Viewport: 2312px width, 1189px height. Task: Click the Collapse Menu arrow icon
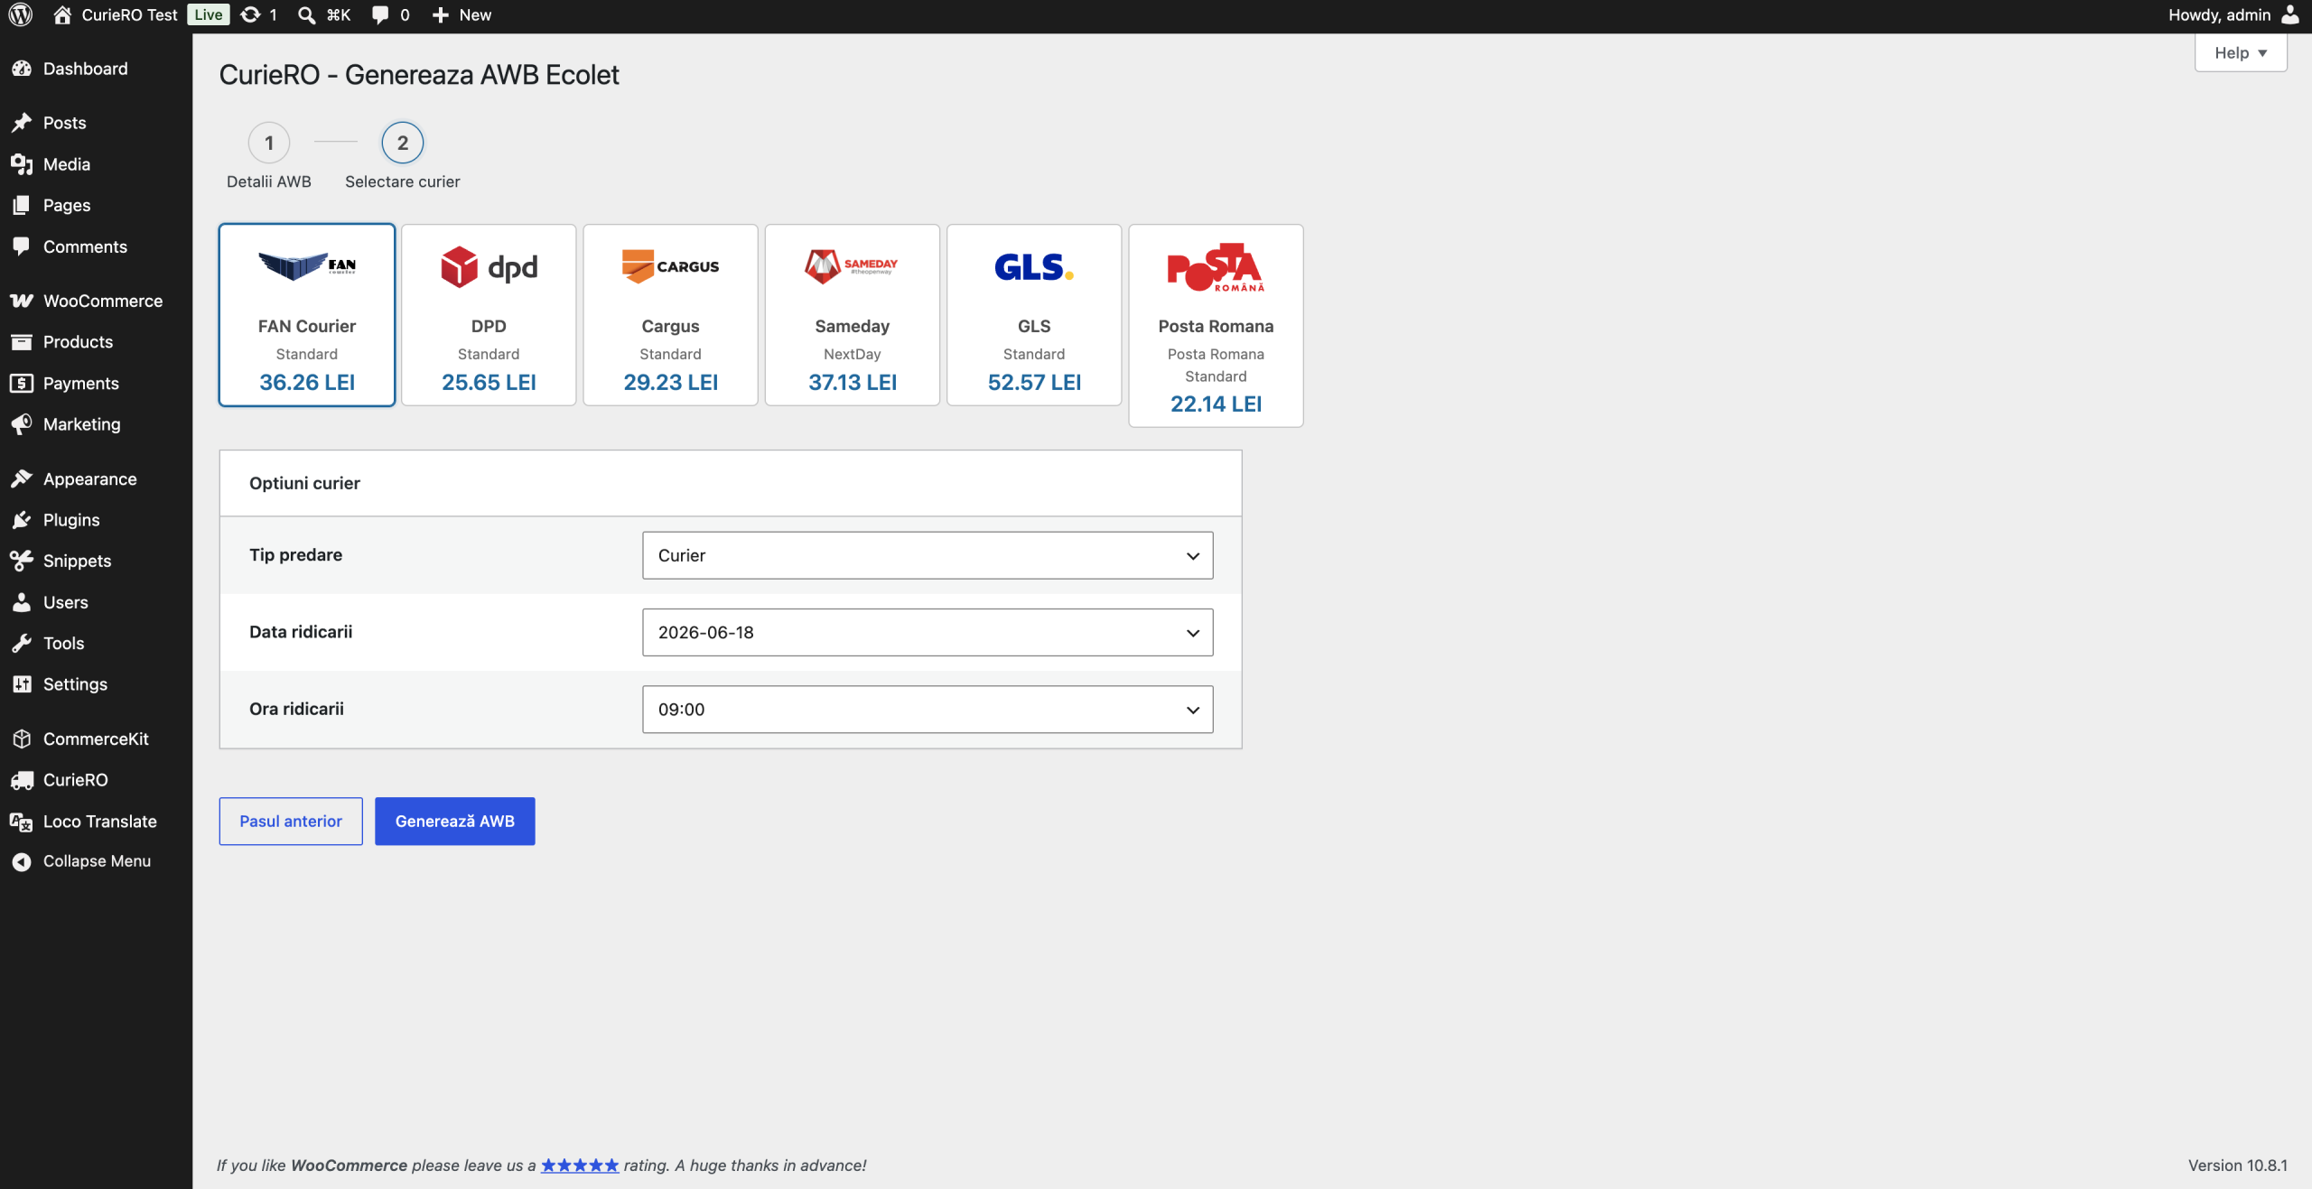pos(22,861)
